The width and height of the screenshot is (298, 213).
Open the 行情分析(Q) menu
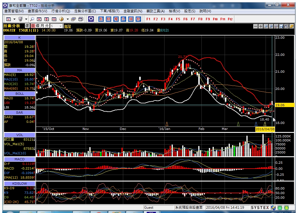61,11
